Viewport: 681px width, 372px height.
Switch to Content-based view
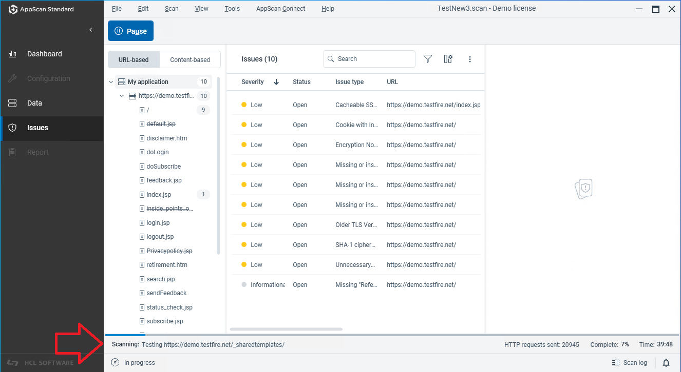190,60
